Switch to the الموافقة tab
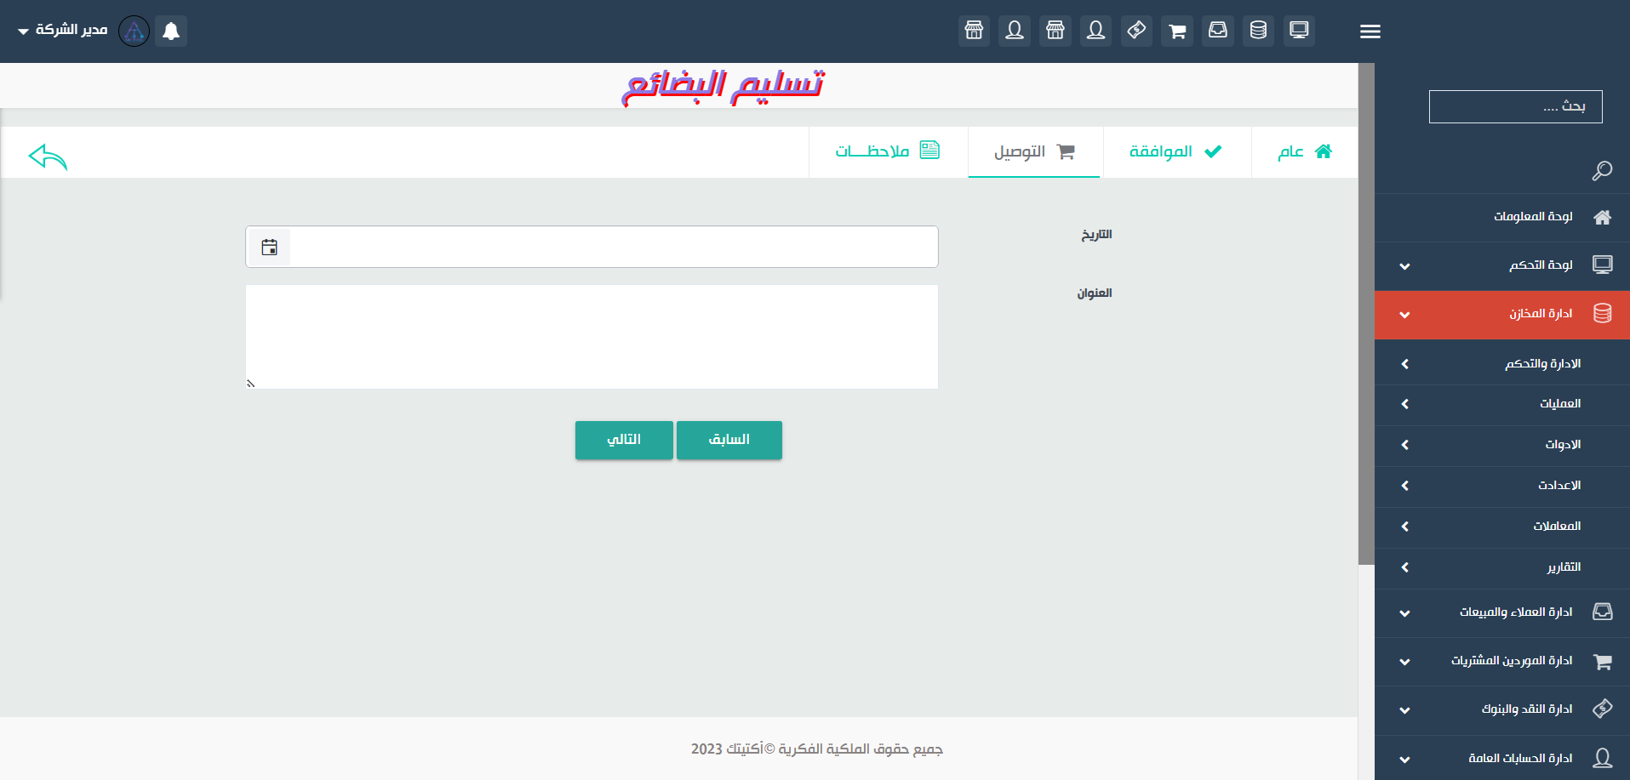The image size is (1630, 780). tap(1176, 151)
